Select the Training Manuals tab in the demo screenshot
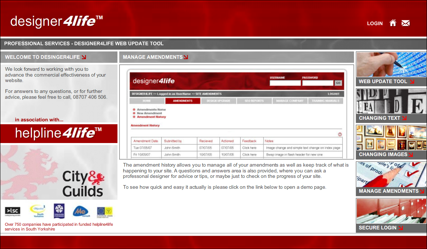Screen dimensions: 427x249 (326, 101)
